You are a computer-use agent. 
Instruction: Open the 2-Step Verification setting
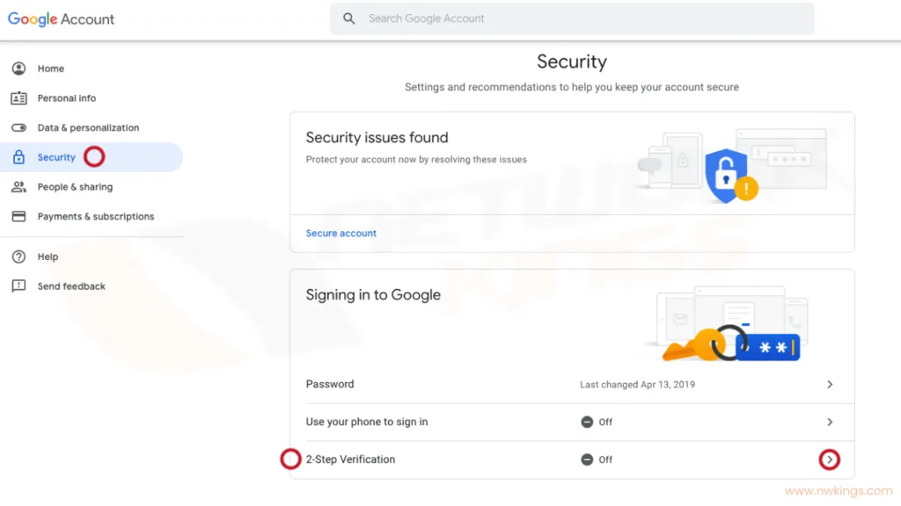[350, 459]
